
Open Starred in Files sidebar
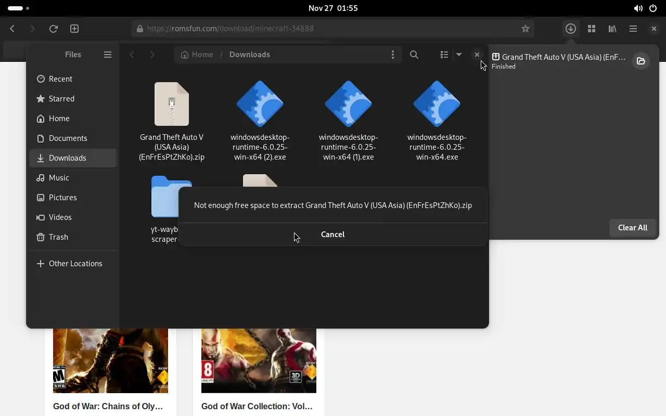73,99
